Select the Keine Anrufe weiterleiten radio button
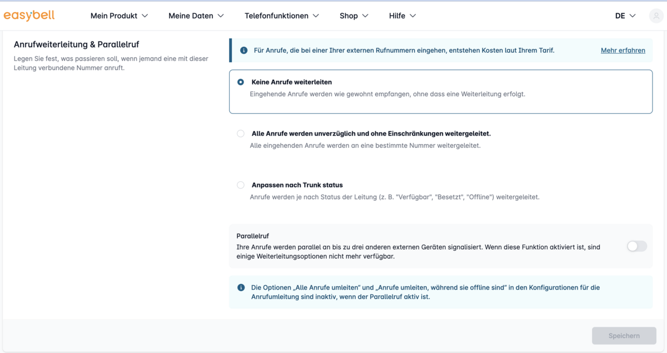Image resolution: width=667 pixels, height=353 pixels. (x=241, y=82)
